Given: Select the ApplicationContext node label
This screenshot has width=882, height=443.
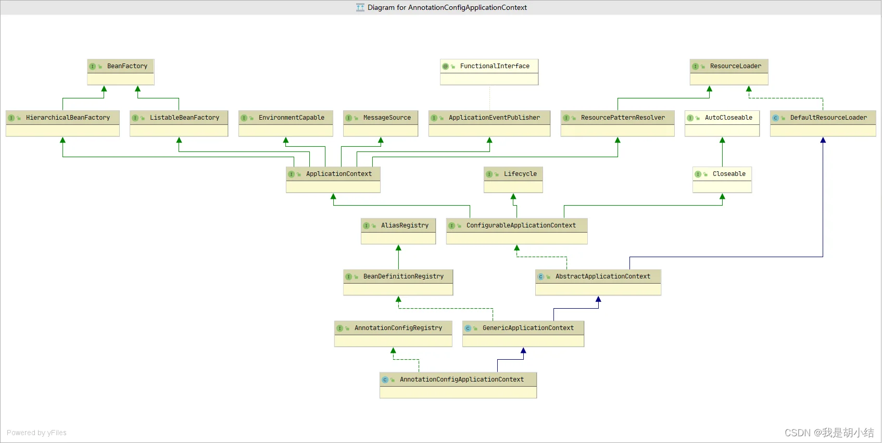Looking at the screenshot, I should click(338, 174).
